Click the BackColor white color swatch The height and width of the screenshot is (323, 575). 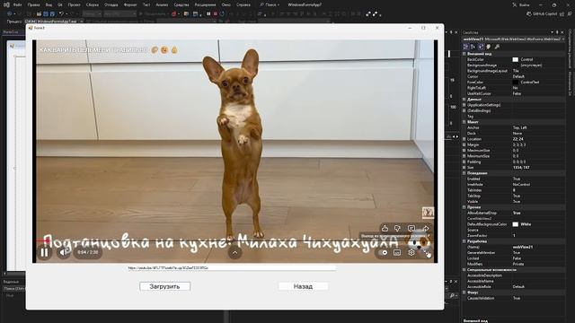point(515,59)
